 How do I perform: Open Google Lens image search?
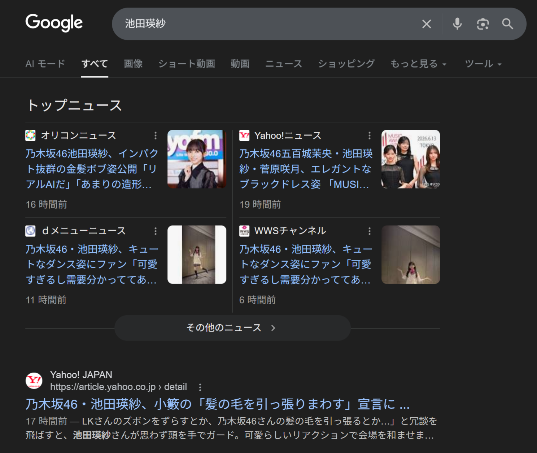(x=483, y=24)
